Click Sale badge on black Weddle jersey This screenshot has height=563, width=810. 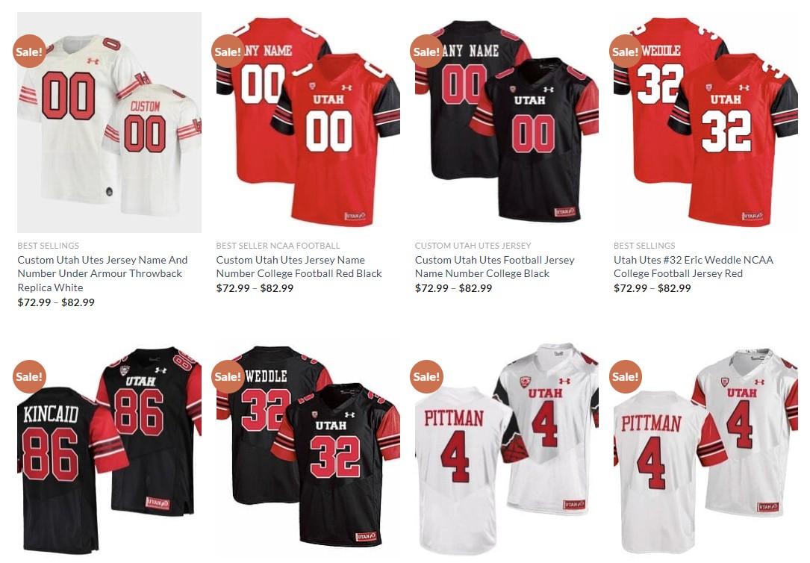[x=228, y=376]
